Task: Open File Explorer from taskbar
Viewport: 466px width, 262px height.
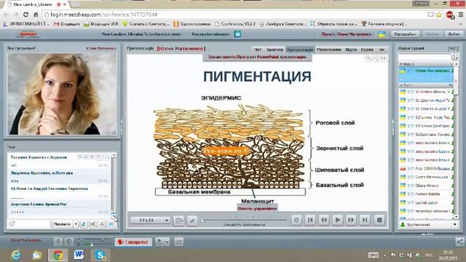Action: [x=37, y=255]
